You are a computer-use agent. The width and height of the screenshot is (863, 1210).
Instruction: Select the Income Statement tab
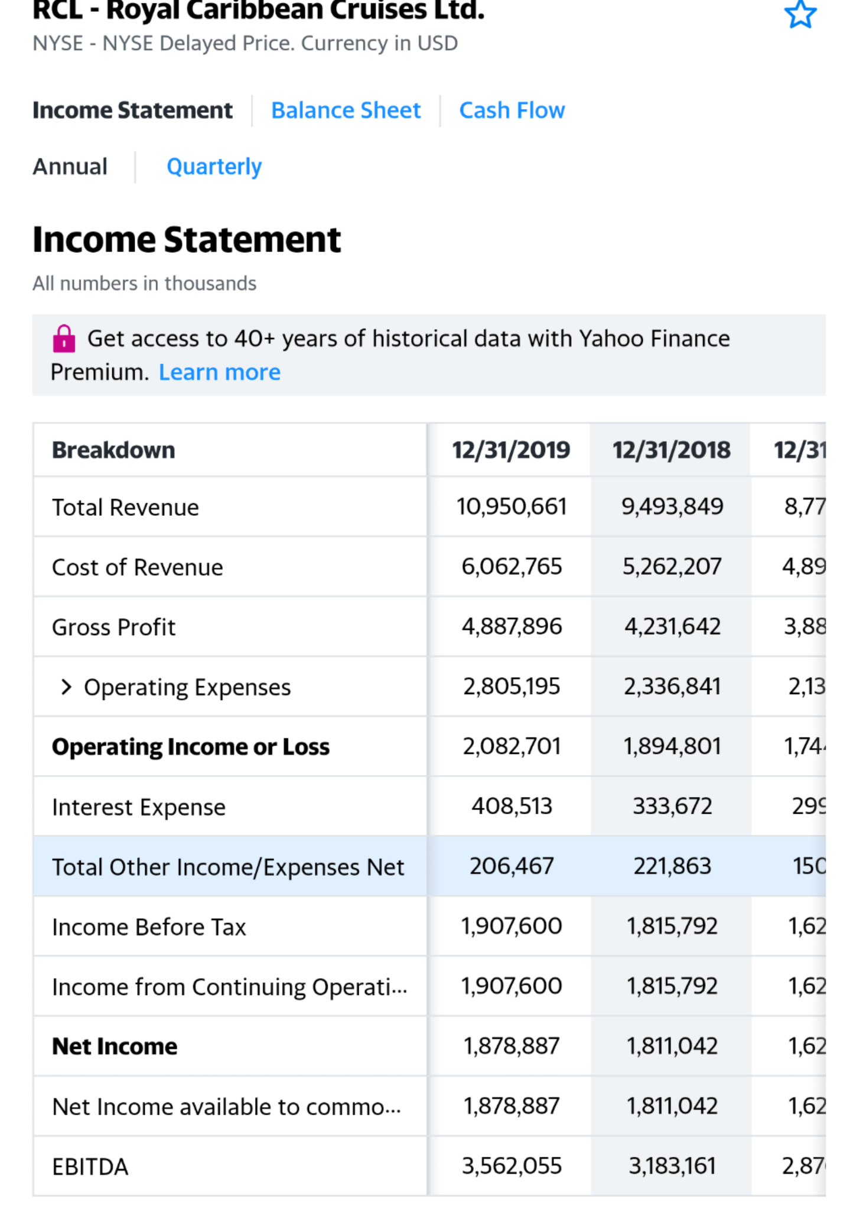tap(132, 110)
